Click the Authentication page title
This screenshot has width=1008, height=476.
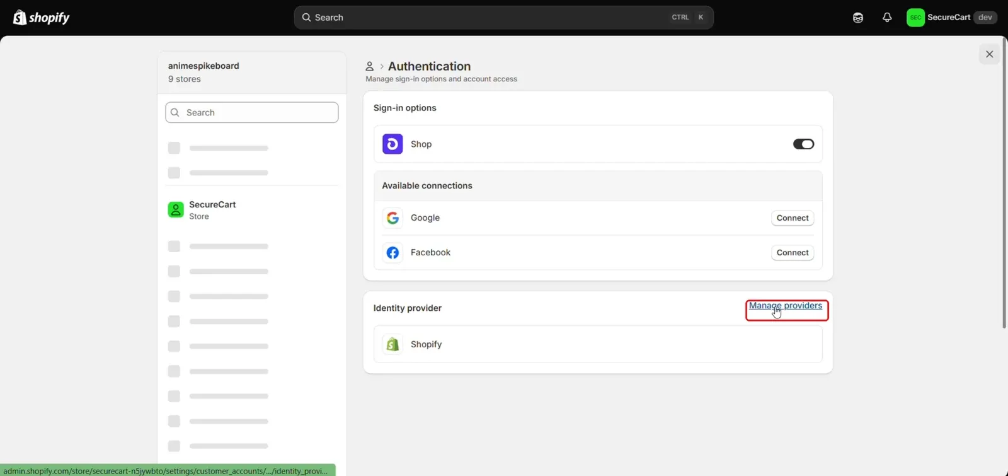(429, 66)
